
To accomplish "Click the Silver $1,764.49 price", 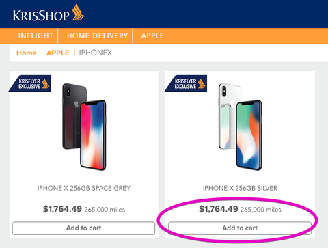I will [x=219, y=209].
